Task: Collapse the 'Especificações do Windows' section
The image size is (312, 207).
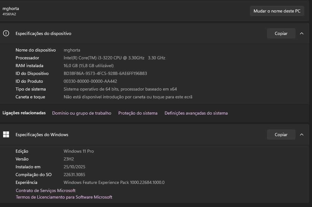Action: 302,135
